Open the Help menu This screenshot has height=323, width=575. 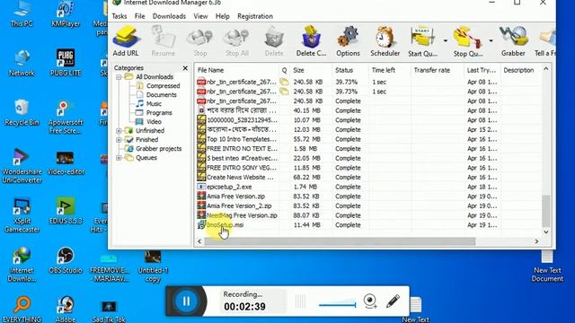click(x=222, y=16)
